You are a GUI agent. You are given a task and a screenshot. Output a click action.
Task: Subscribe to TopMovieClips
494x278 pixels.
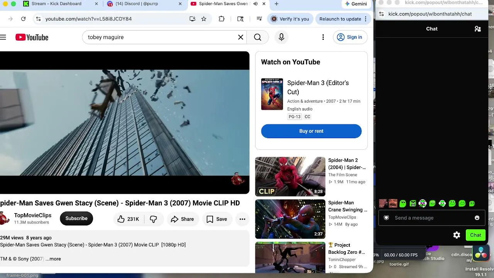pyautogui.click(x=76, y=219)
